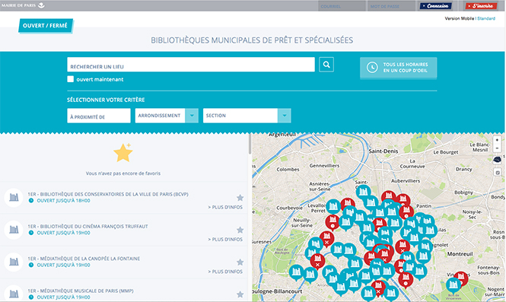Click the library icon beside François Truffaut entry
The width and height of the screenshot is (506, 302).
point(14,230)
